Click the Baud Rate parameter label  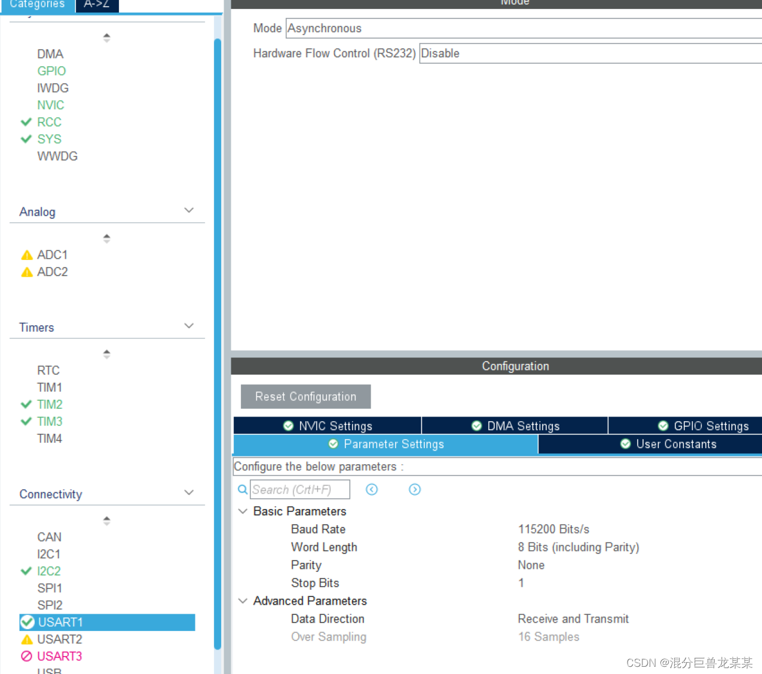pyautogui.click(x=318, y=529)
